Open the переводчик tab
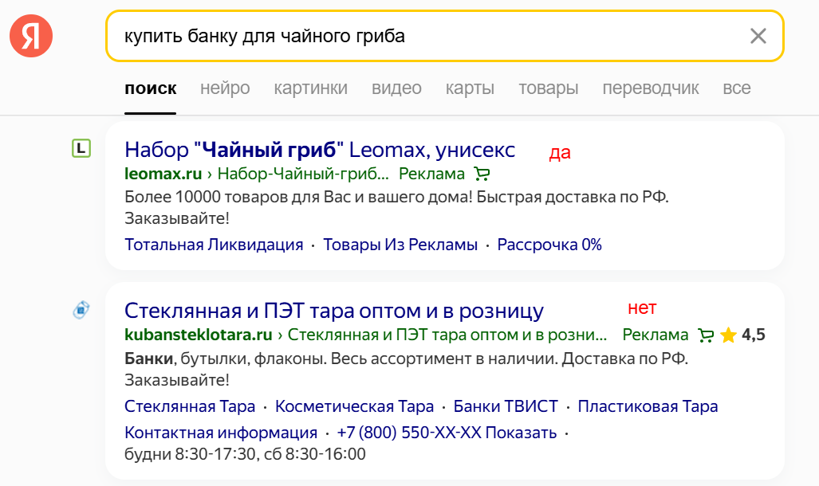Screen dimensions: 819x486 coord(650,88)
